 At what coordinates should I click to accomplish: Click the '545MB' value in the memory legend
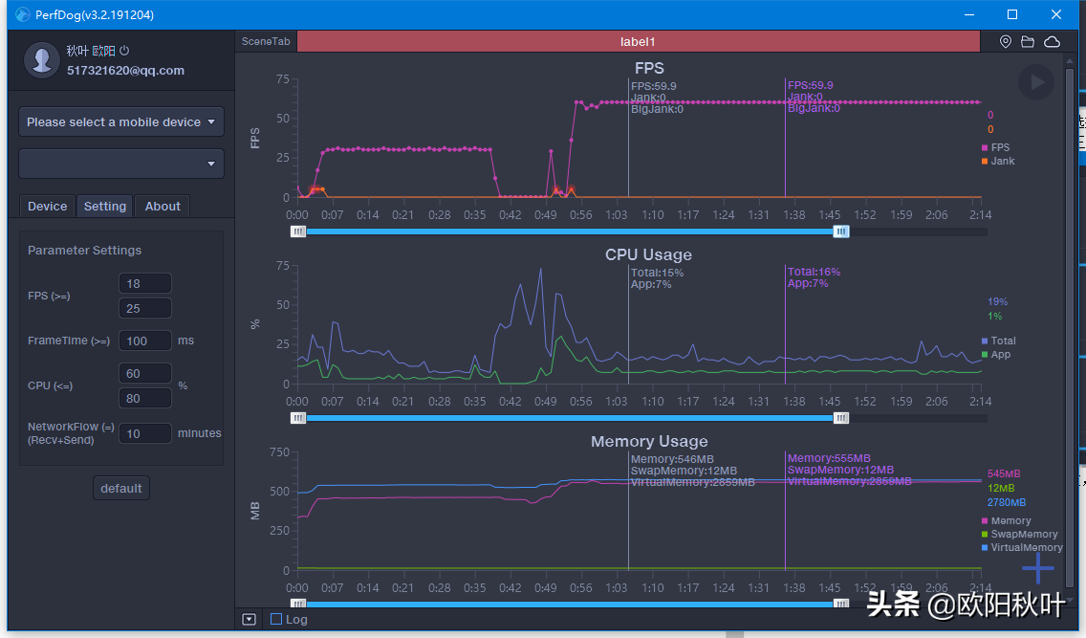[1004, 473]
